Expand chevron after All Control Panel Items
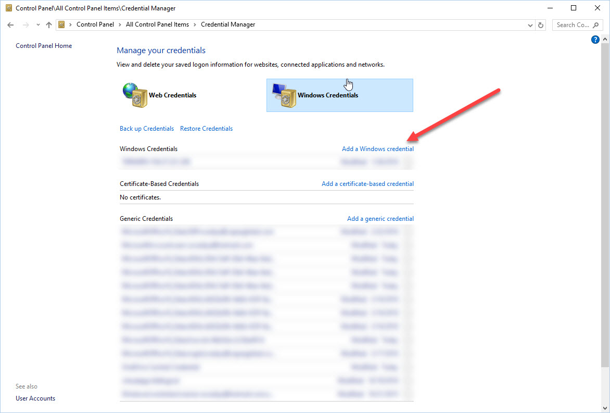 tap(195, 24)
